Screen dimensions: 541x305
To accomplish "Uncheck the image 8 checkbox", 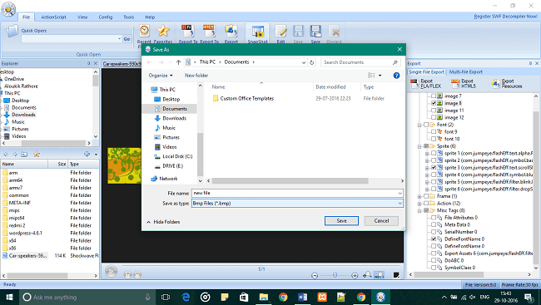I will (x=434, y=103).
